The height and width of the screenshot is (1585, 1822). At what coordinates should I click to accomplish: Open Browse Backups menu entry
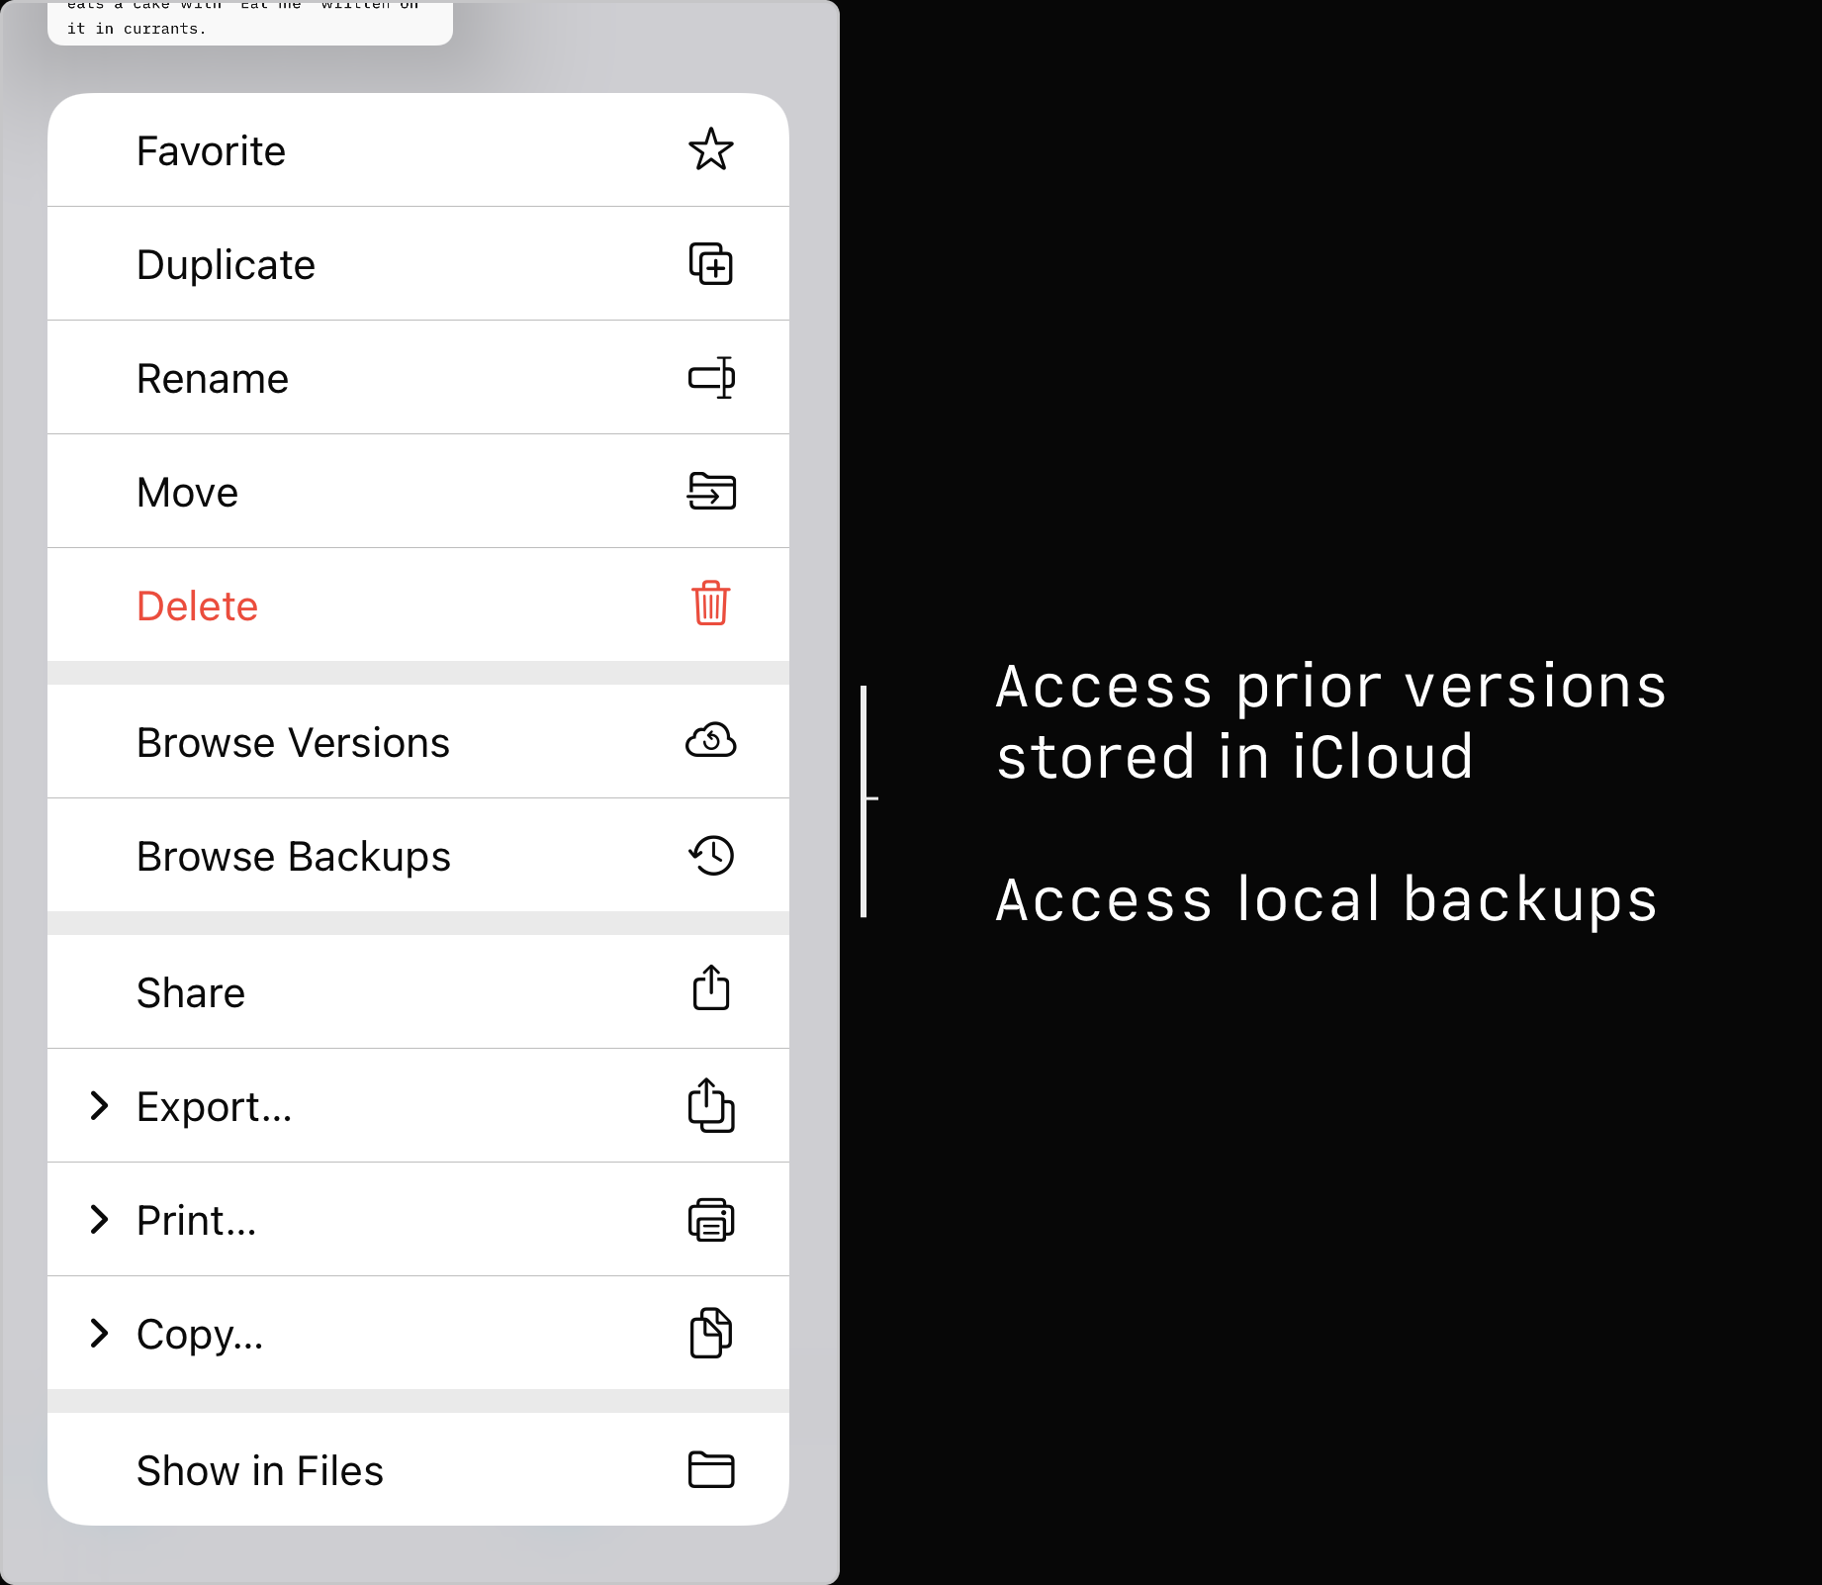coord(294,857)
